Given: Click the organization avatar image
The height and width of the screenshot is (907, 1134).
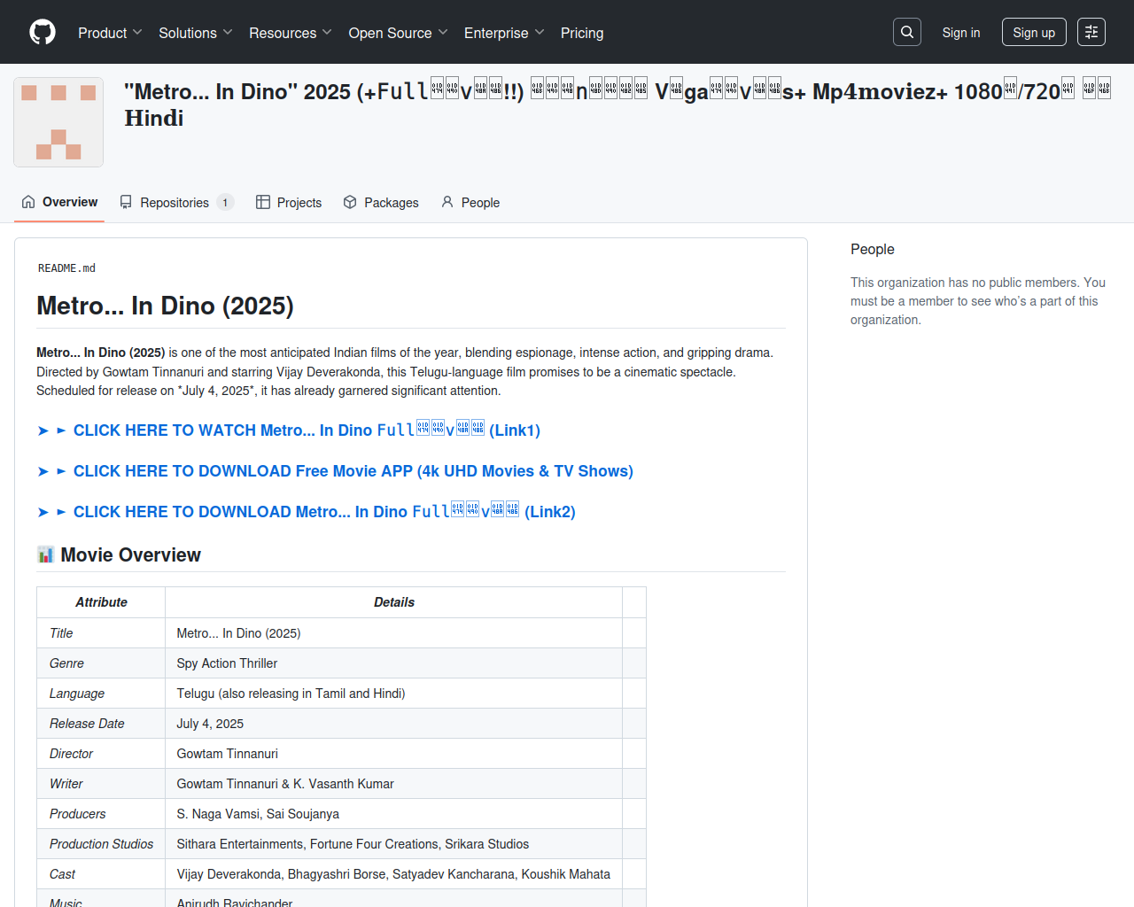Looking at the screenshot, I should point(58,122).
